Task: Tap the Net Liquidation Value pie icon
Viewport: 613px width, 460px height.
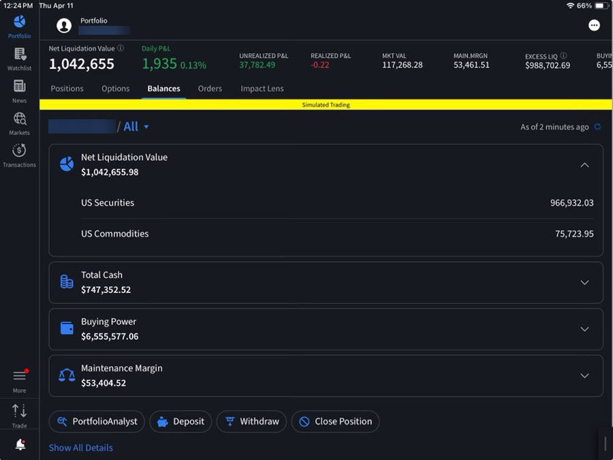Action: (x=67, y=164)
